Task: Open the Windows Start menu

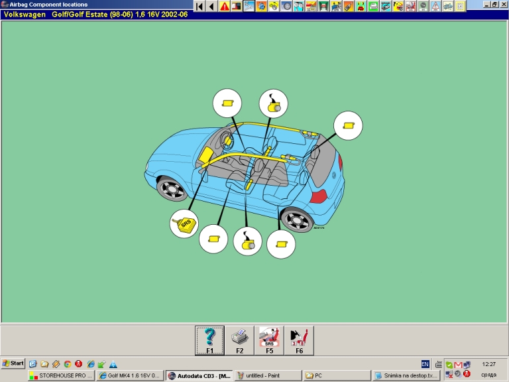Action: point(13,363)
